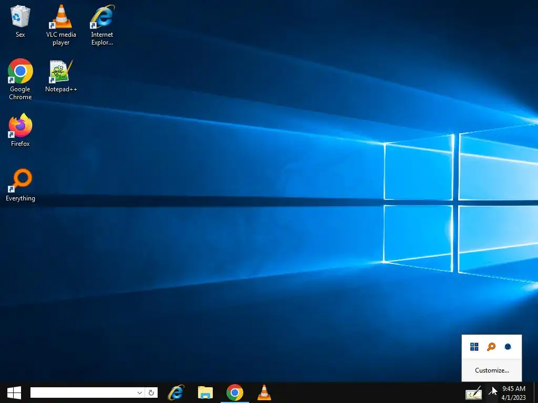Click the refresh button beside the address field
Image resolution: width=538 pixels, height=403 pixels.
[151, 393]
